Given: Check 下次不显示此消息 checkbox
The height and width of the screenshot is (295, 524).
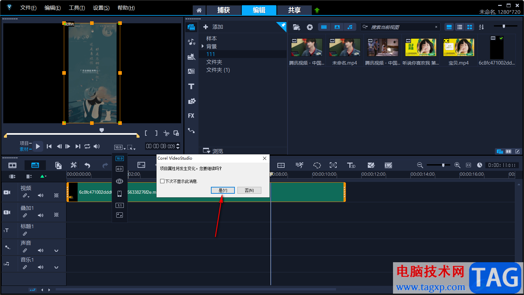Looking at the screenshot, I should 162,181.
